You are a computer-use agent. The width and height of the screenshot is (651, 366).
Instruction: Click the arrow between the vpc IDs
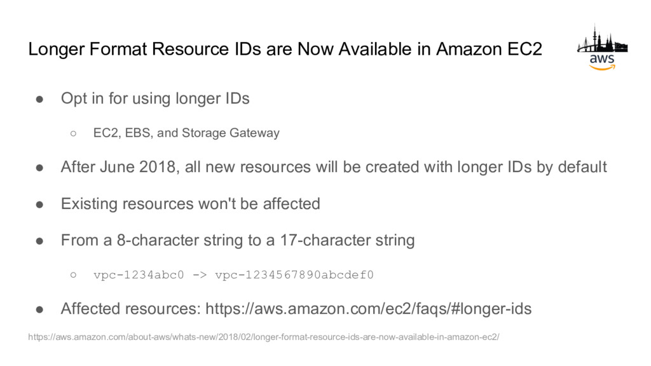[x=199, y=274]
